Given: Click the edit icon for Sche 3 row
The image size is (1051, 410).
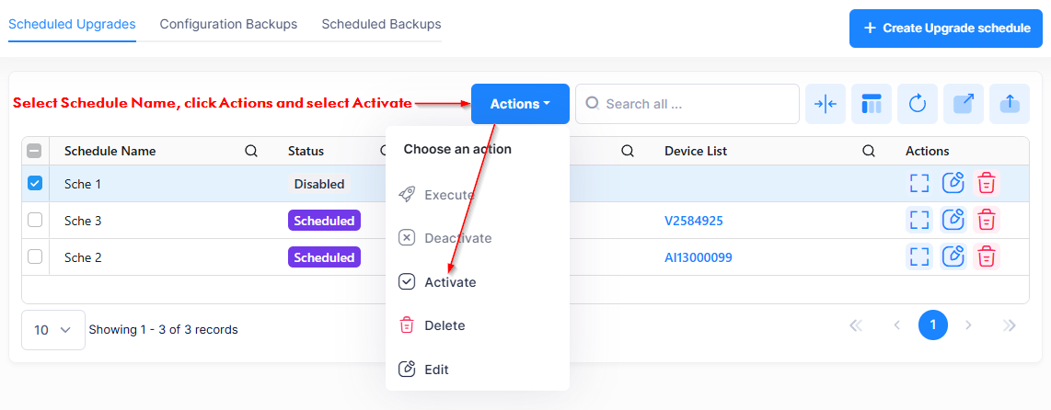Looking at the screenshot, I should 953,221.
